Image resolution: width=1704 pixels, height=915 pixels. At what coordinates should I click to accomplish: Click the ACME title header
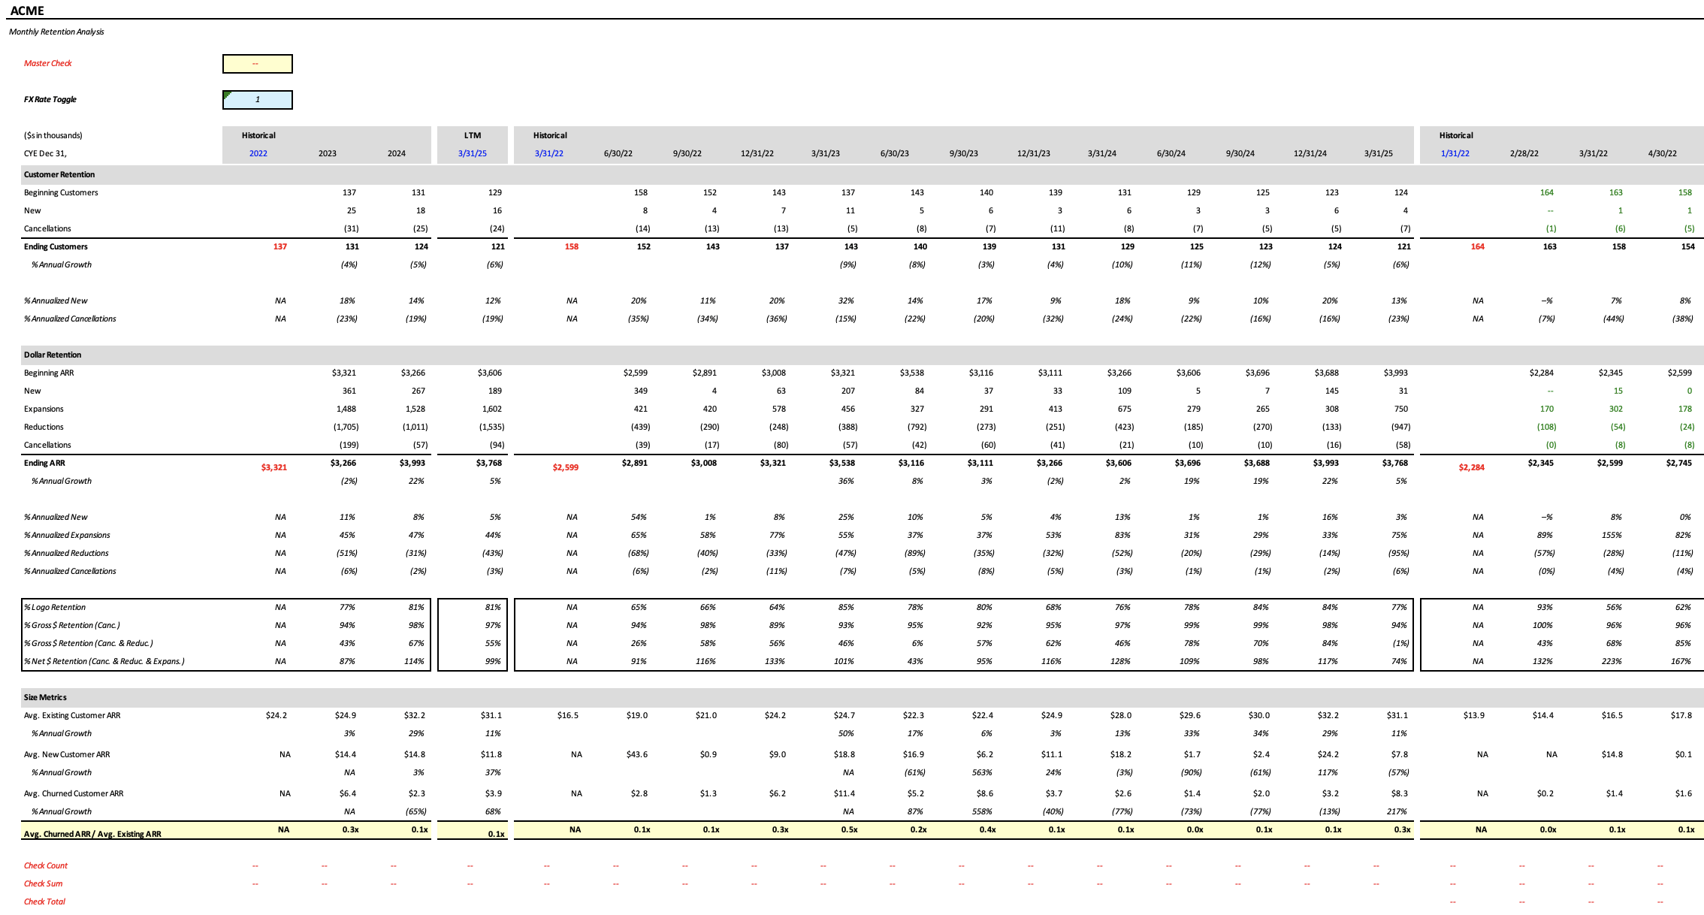tap(27, 11)
